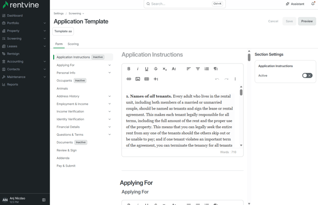Expand Questions & Terms section chevron
Screen dimensions: 318x205
click(110, 134)
